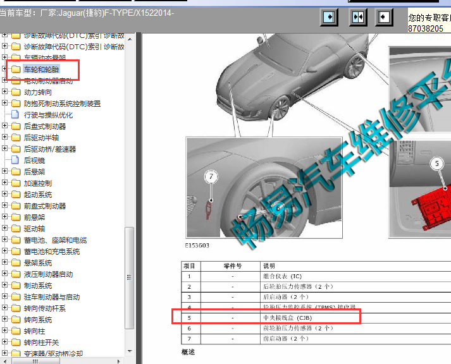Click the center split panel layout button

point(358,17)
